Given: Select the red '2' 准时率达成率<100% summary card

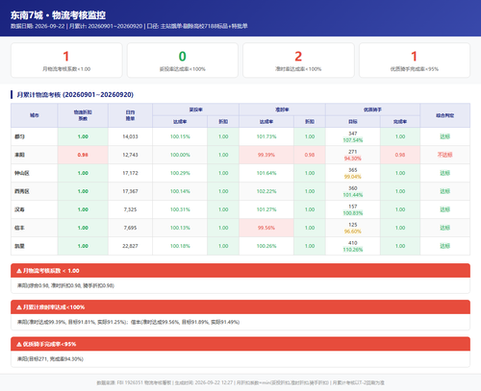Looking at the screenshot, I should tap(298, 61).
